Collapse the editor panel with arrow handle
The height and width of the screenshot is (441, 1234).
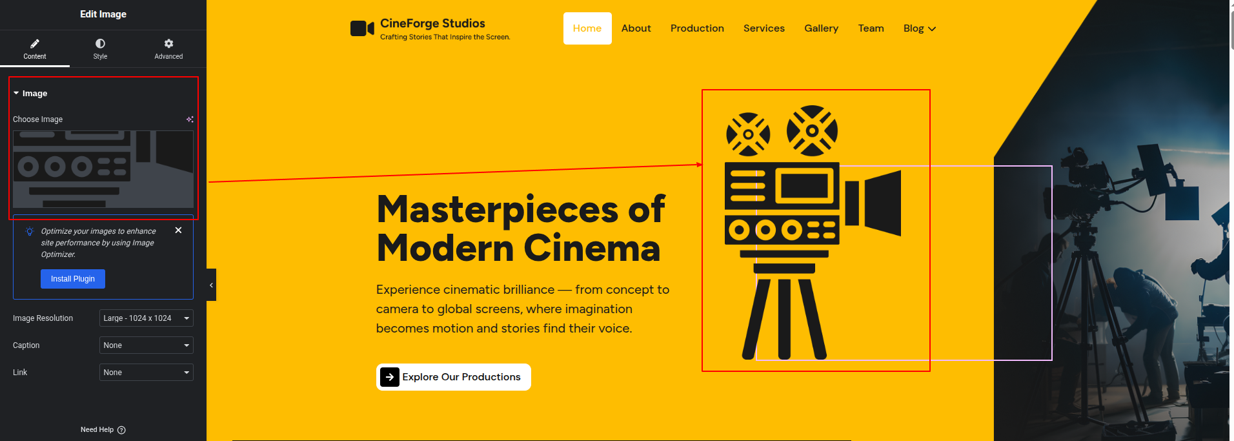pyautogui.click(x=211, y=285)
